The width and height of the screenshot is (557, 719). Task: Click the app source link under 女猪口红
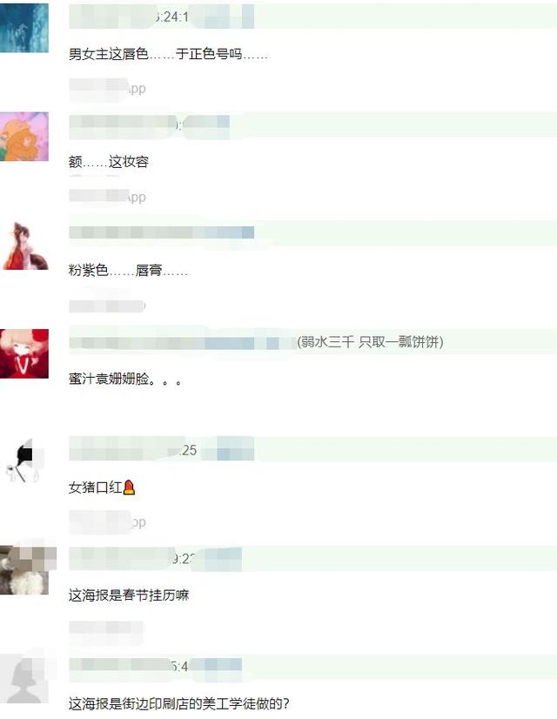coord(108,522)
